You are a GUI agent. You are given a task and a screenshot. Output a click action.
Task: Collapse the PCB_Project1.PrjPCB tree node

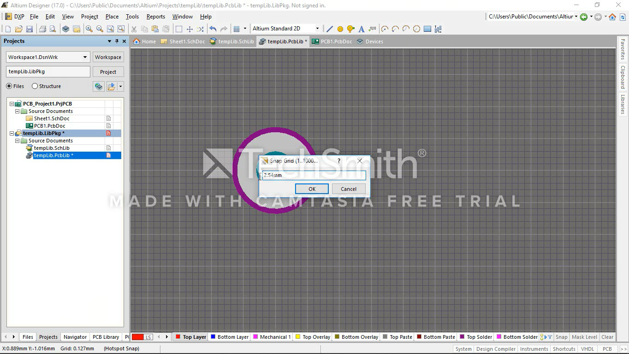point(12,104)
